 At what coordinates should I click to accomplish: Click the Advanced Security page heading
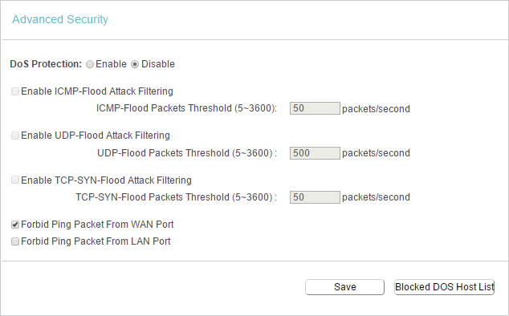click(60, 19)
